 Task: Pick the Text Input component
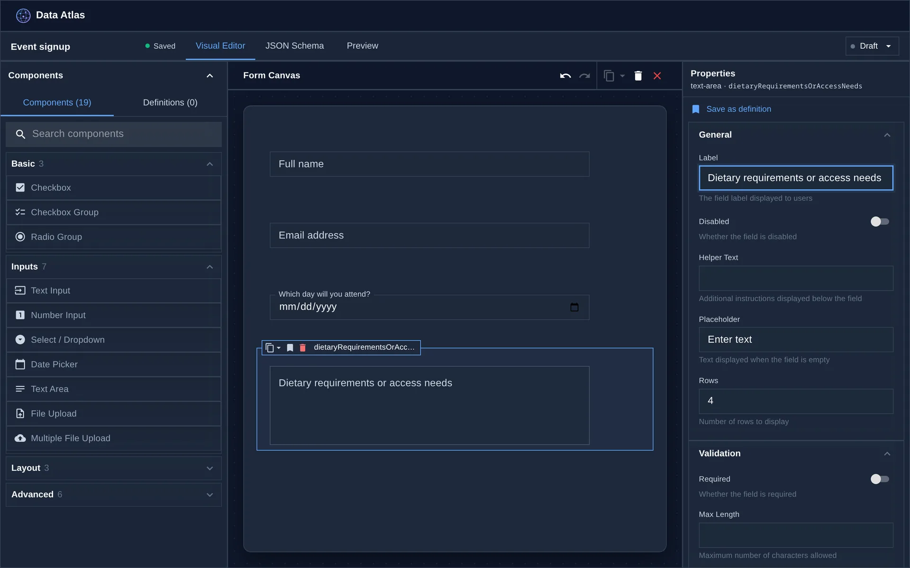click(x=114, y=291)
